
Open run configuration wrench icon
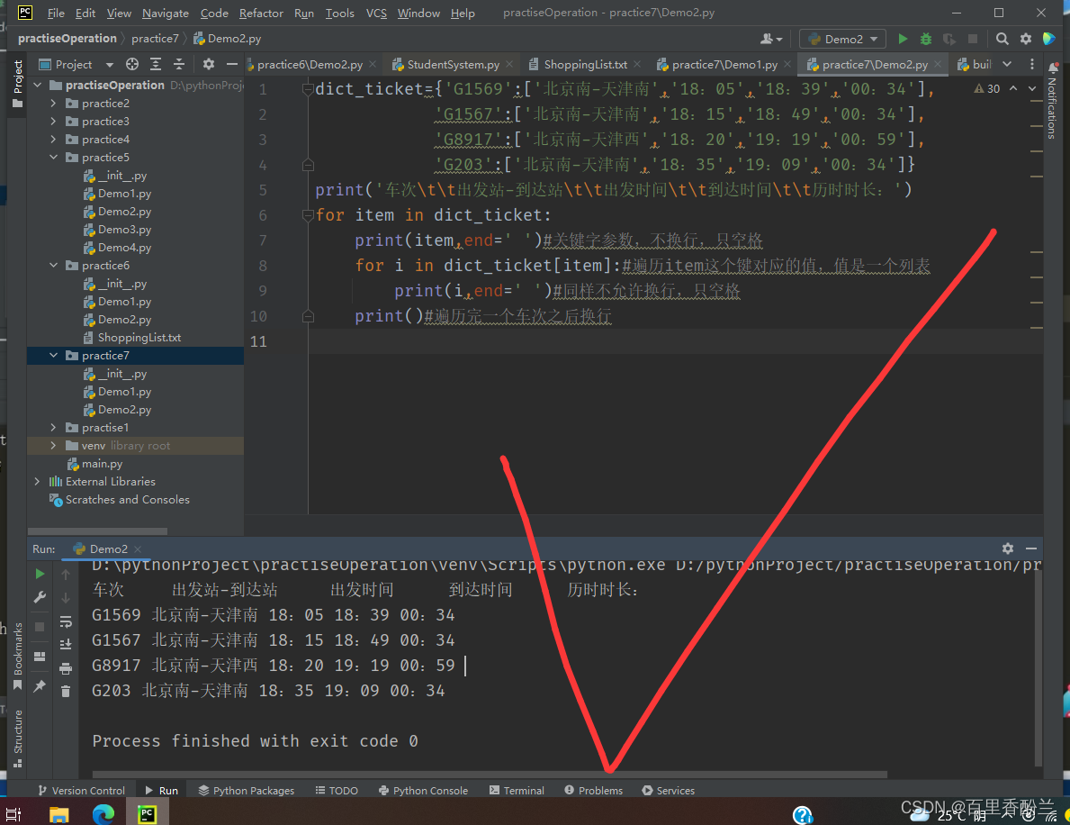pyautogui.click(x=40, y=597)
